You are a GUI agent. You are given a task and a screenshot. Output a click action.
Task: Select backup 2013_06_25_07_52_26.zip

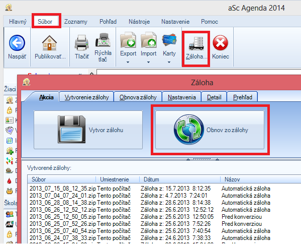tap(63, 224)
